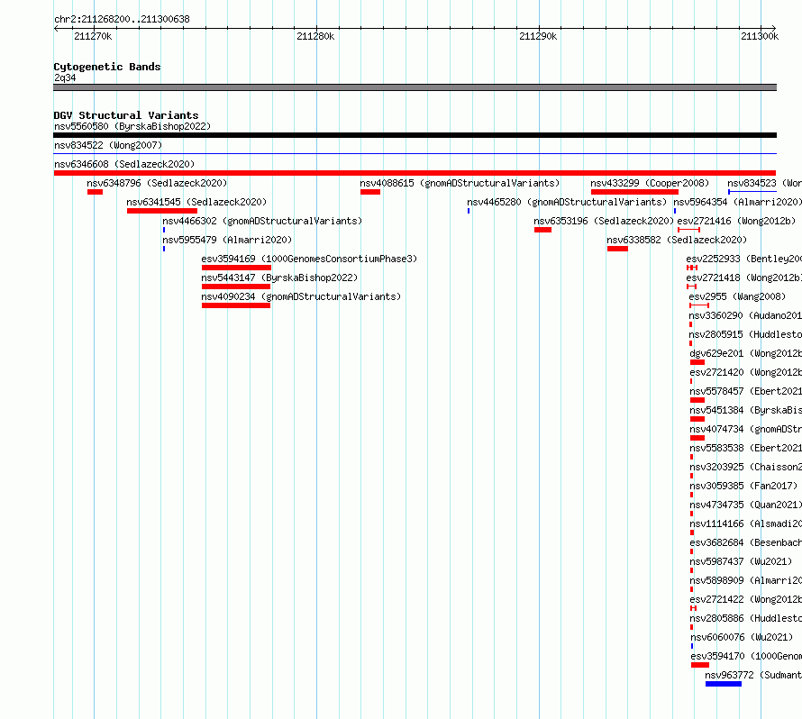Open nsv4465280 gnomADStructuralVariants label
Image resolution: width=802 pixels, height=719 pixels.
pyautogui.click(x=567, y=202)
